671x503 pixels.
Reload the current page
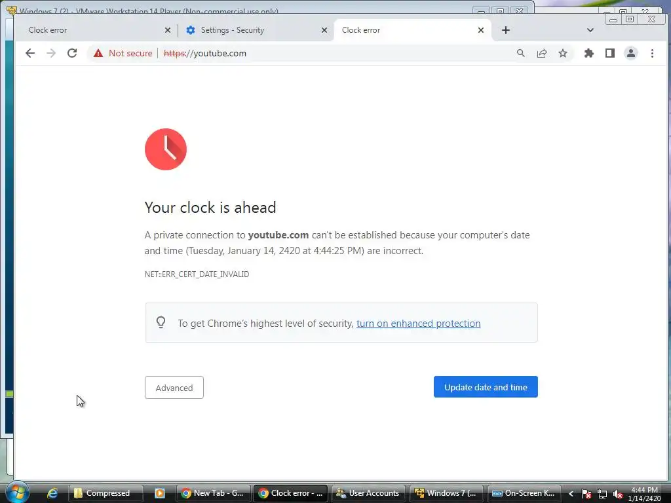click(x=72, y=53)
